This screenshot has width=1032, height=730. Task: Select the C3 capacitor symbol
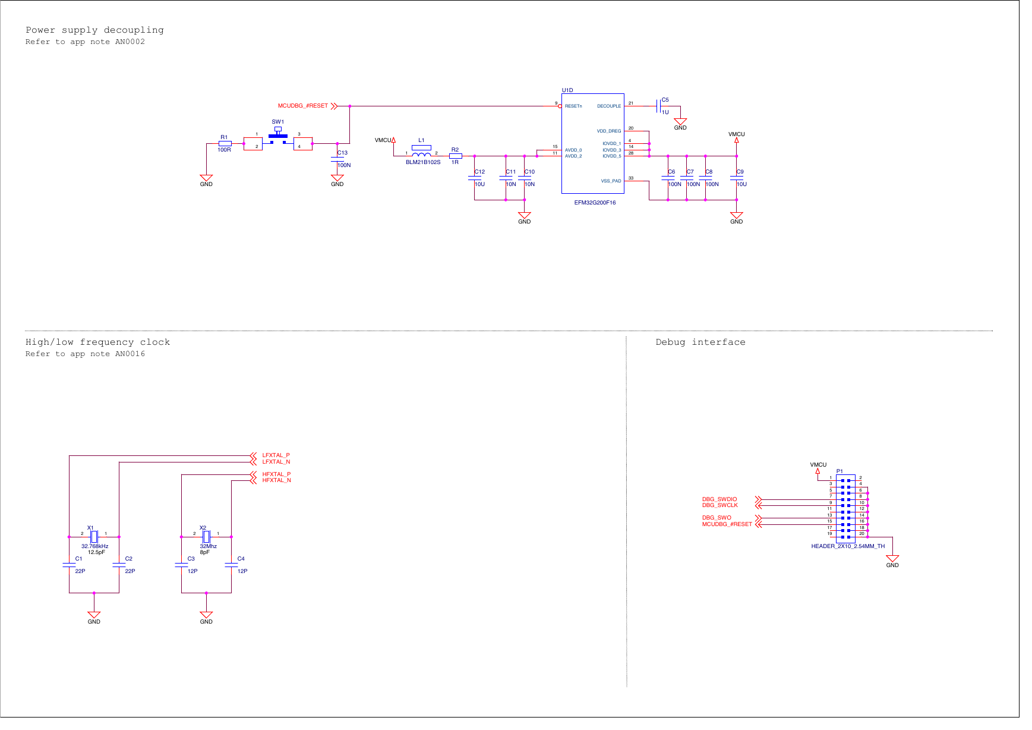181,565
